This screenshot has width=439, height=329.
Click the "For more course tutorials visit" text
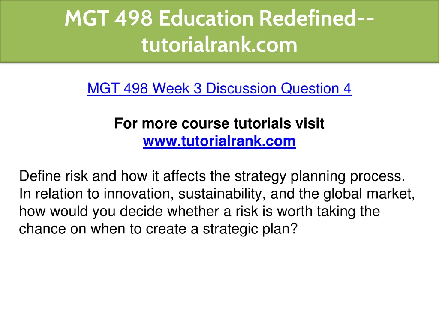[219, 123]
